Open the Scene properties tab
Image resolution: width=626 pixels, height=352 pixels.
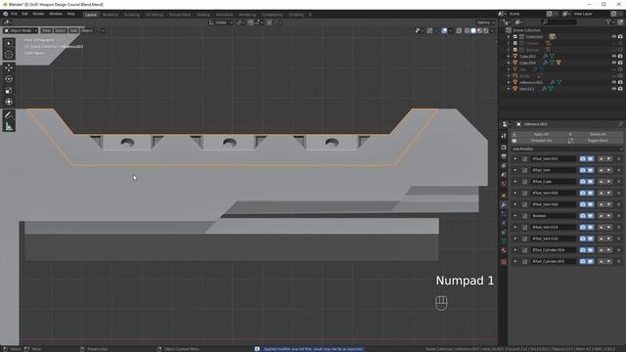504,175
